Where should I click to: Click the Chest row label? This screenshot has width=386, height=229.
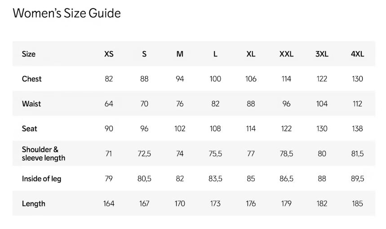[x=32, y=79]
